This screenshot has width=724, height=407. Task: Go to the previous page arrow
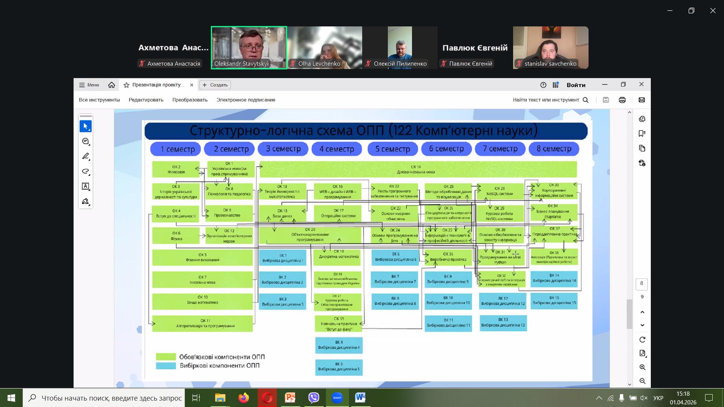[642, 312]
